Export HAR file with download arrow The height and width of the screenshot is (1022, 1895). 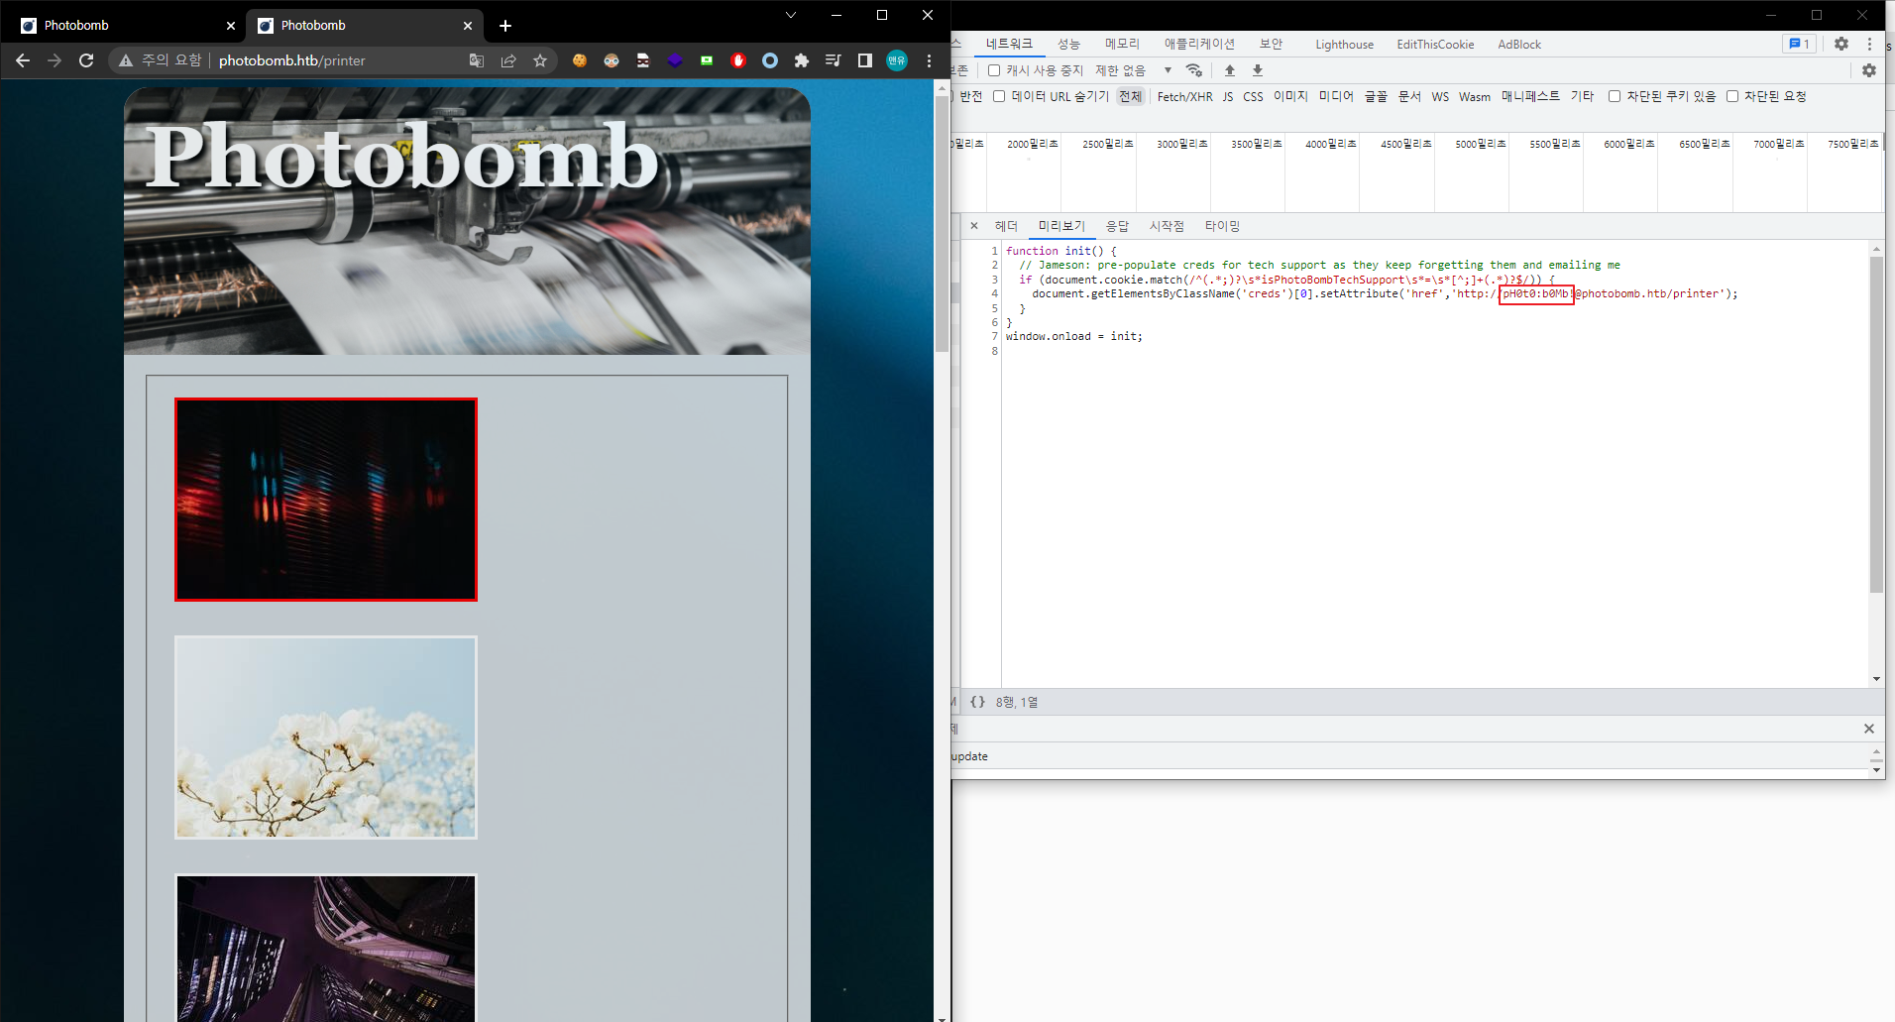[x=1258, y=70]
